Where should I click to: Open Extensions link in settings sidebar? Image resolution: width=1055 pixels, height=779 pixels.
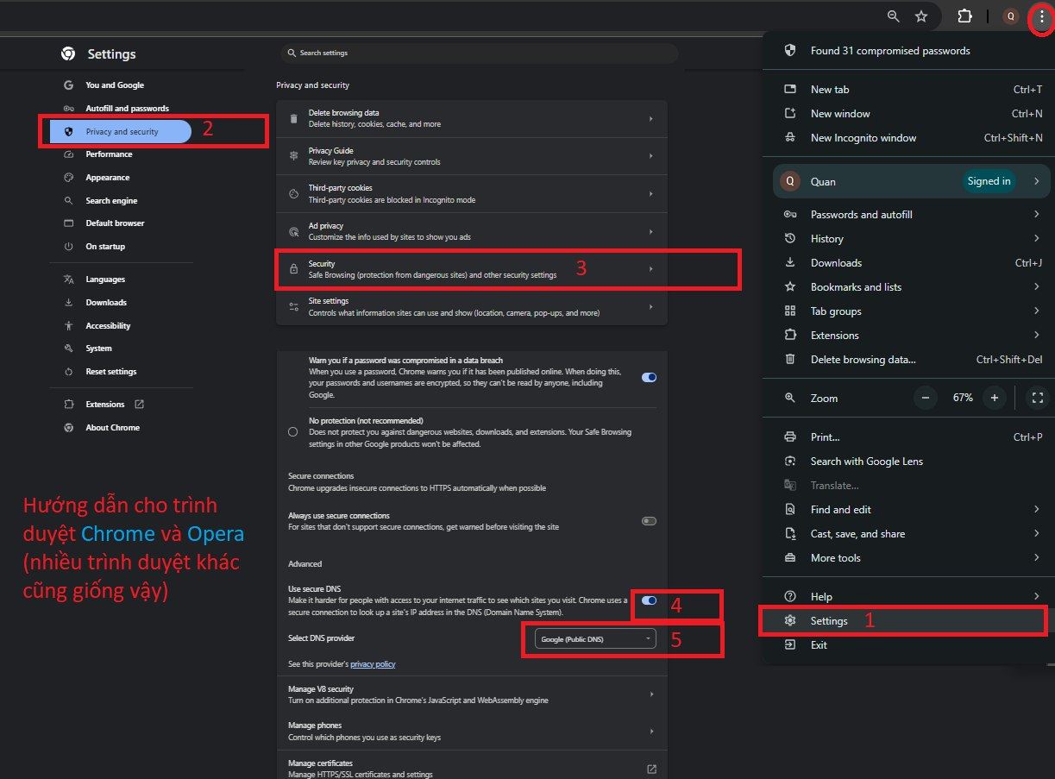coord(104,405)
